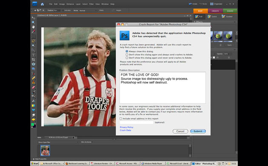Viewport: 268px width, 166px height.
Task: Select the Eyedropper tool
Action: [33, 31]
